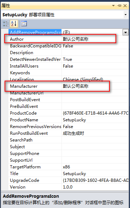Toggle auto-hide pin of properties panel

119,6
